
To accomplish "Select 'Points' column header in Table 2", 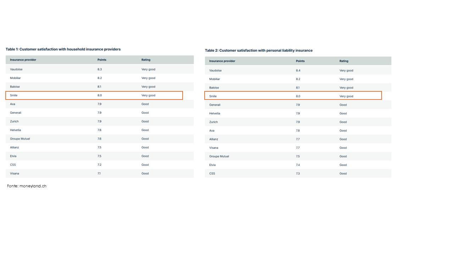I will pos(300,61).
